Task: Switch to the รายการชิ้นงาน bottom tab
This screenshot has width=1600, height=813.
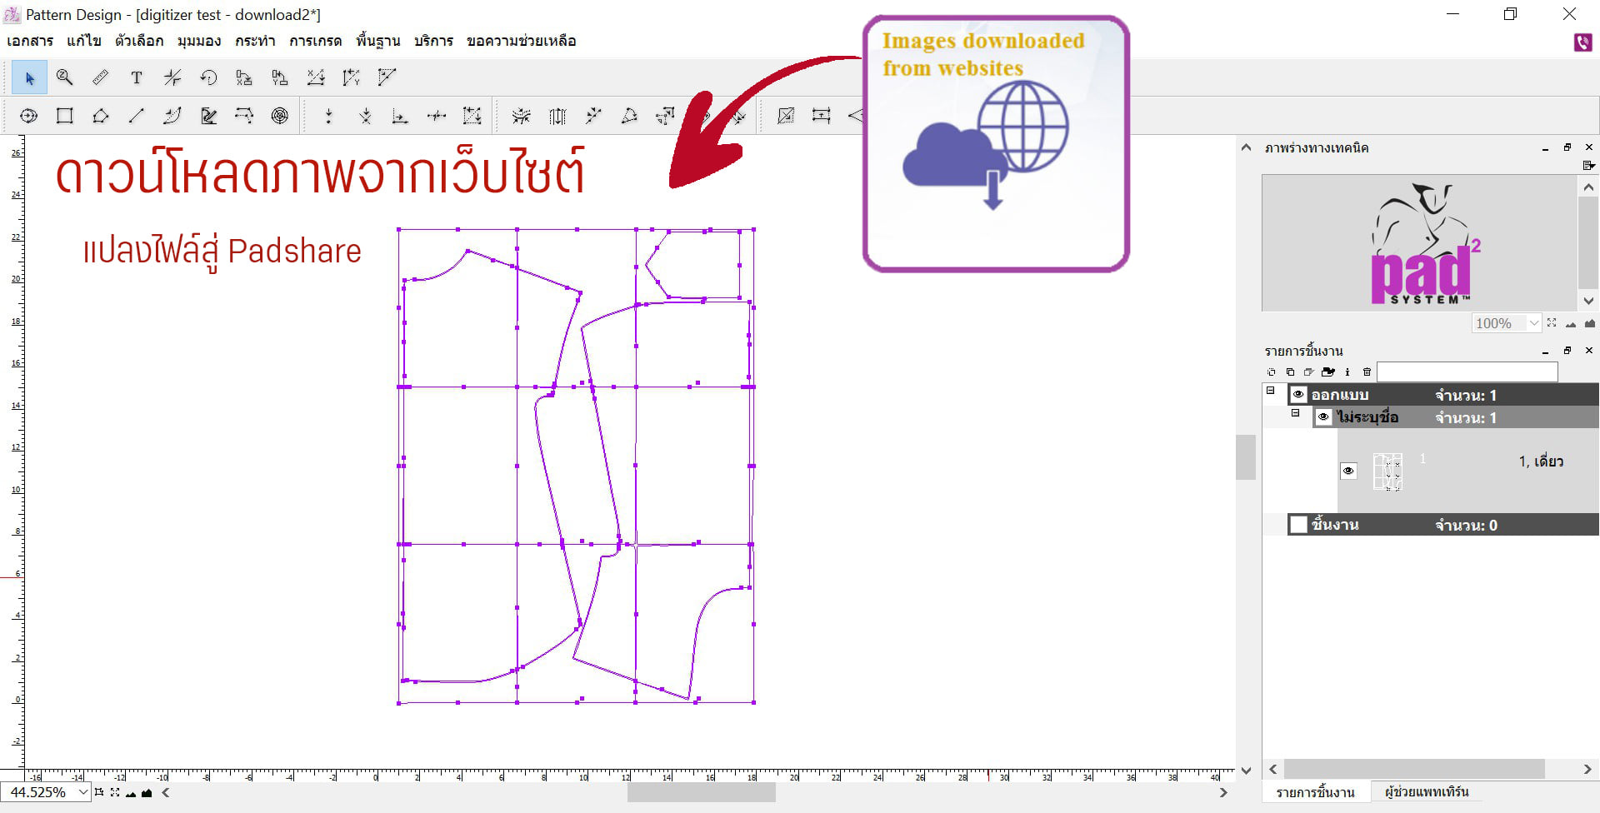Action: pyautogui.click(x=1315, y=792)
